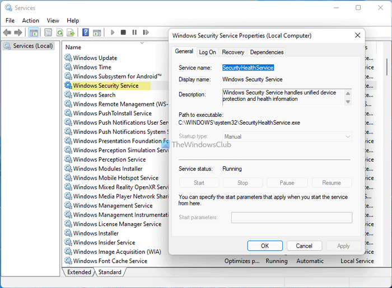
Task: Maximize the Services window
Action: point(358,8)
